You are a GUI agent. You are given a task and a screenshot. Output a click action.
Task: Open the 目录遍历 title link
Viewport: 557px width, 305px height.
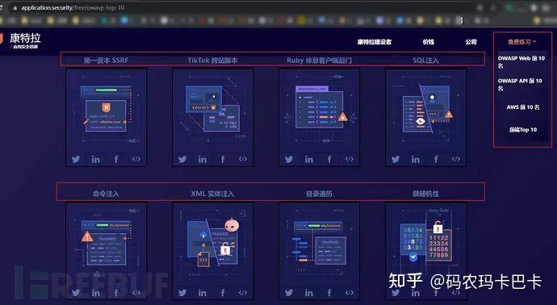click(x=319, y=194)
